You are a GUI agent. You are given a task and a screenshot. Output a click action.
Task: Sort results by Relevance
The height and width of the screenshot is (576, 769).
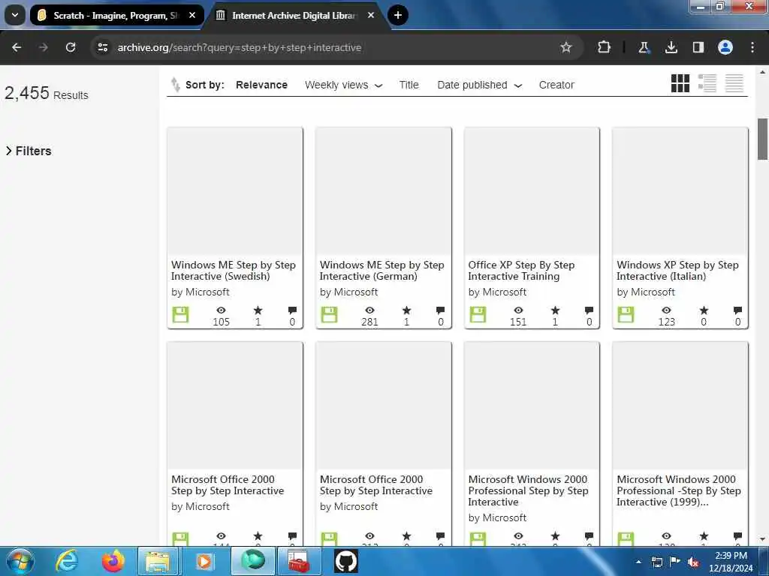[261, 85]
